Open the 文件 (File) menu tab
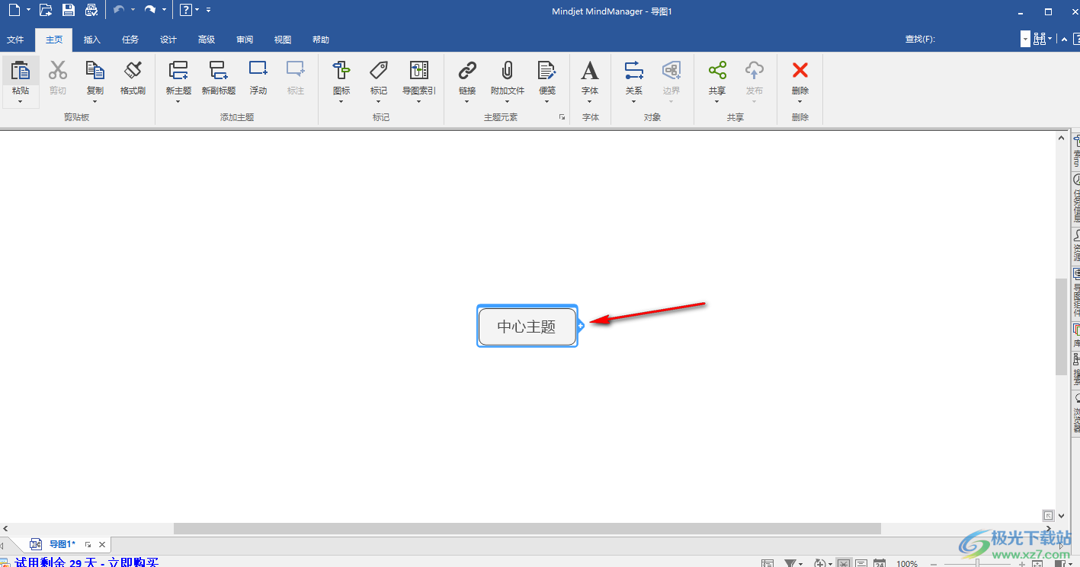 click(15, 40)
